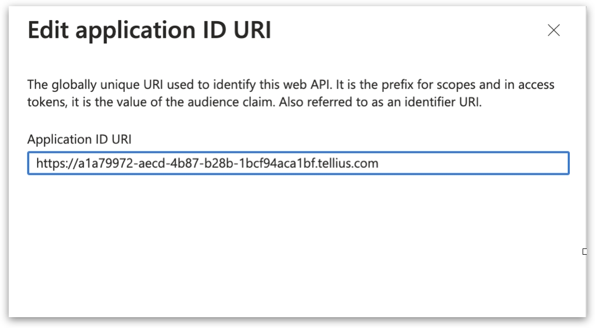Close the Edit application ID URI dialog
The width and height of the screenshot is (595, 328).
coord(553,30)
